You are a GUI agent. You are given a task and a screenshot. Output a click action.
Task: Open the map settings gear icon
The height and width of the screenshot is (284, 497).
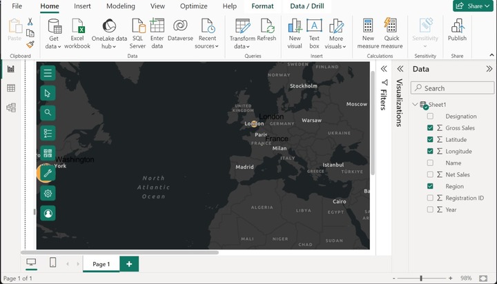(48, 194)
